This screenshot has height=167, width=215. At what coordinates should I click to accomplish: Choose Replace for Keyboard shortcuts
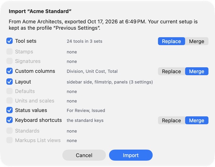click(171, 120)
